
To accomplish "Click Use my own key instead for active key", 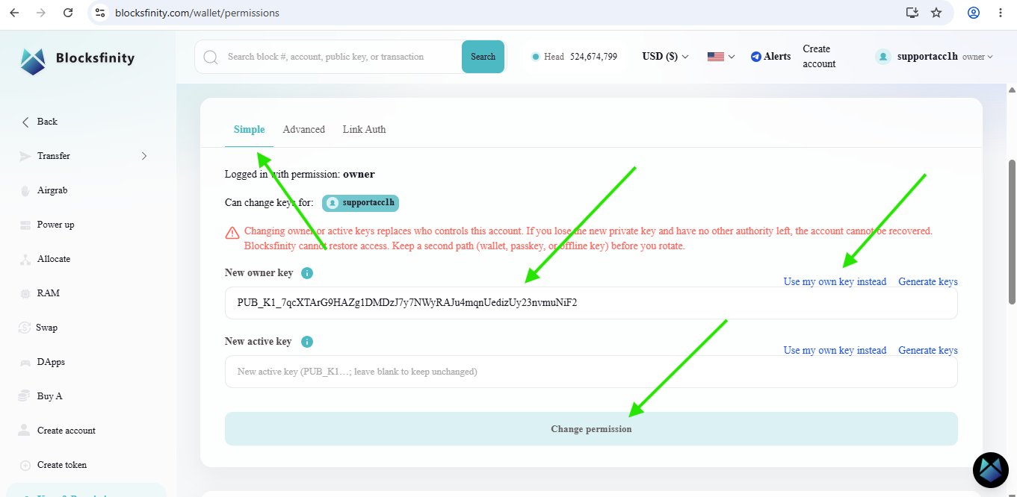I will coord(835,350).
